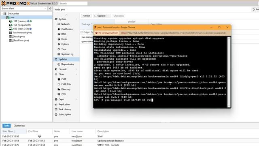Collapse the Disks submenu arrow

(x=76, y=74)
